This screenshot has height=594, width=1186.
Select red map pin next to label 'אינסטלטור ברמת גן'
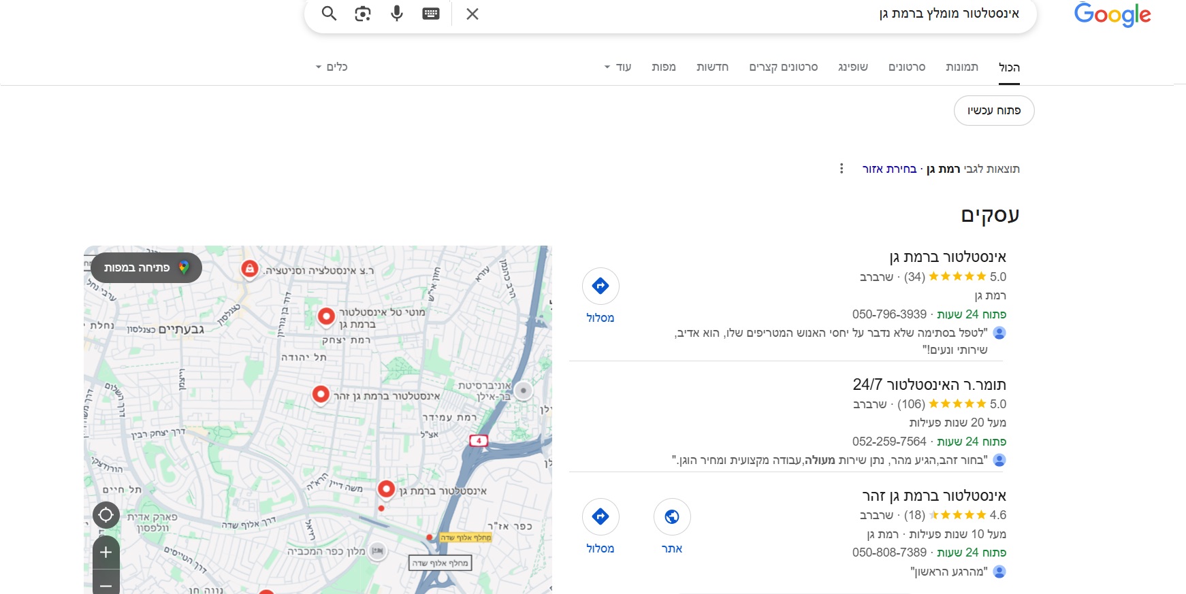[x=386, y=489]
